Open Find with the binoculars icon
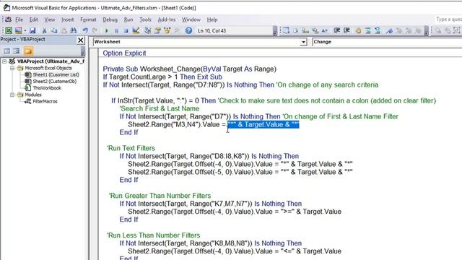Image resolution: width=462 pixels, height=260 pixels. 74,30
